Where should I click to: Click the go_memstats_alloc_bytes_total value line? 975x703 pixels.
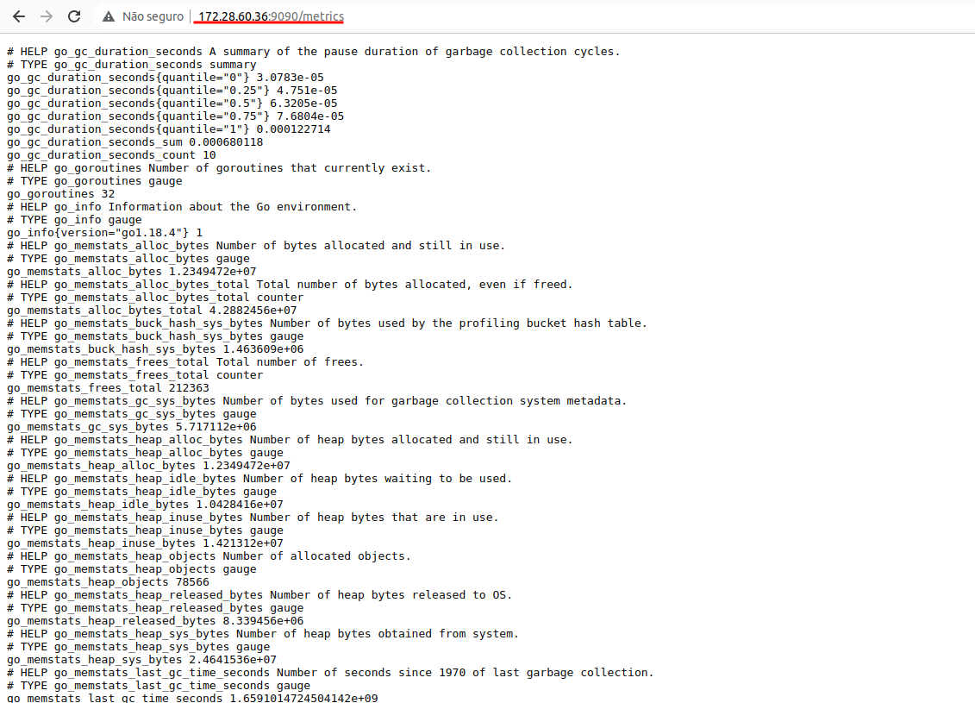tap(152, 311)
